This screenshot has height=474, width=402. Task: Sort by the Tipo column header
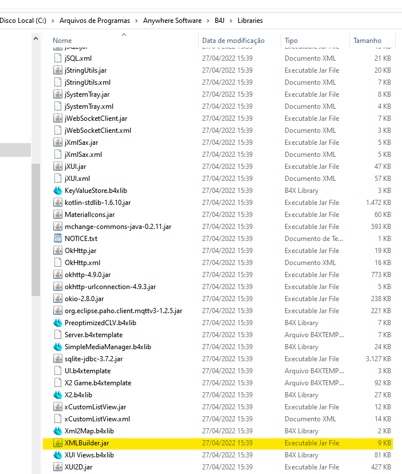[x=291, y=41]
